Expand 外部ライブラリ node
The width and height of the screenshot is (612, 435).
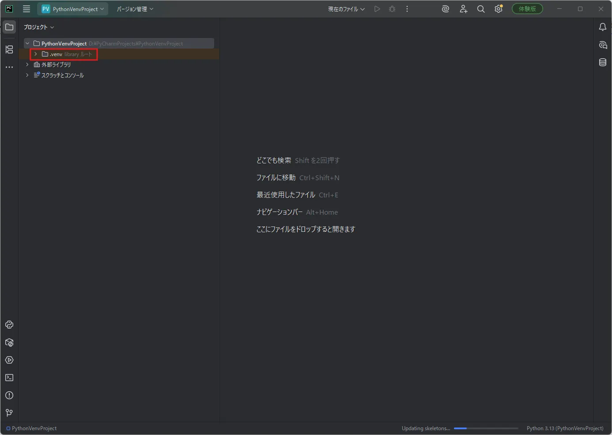27,64
